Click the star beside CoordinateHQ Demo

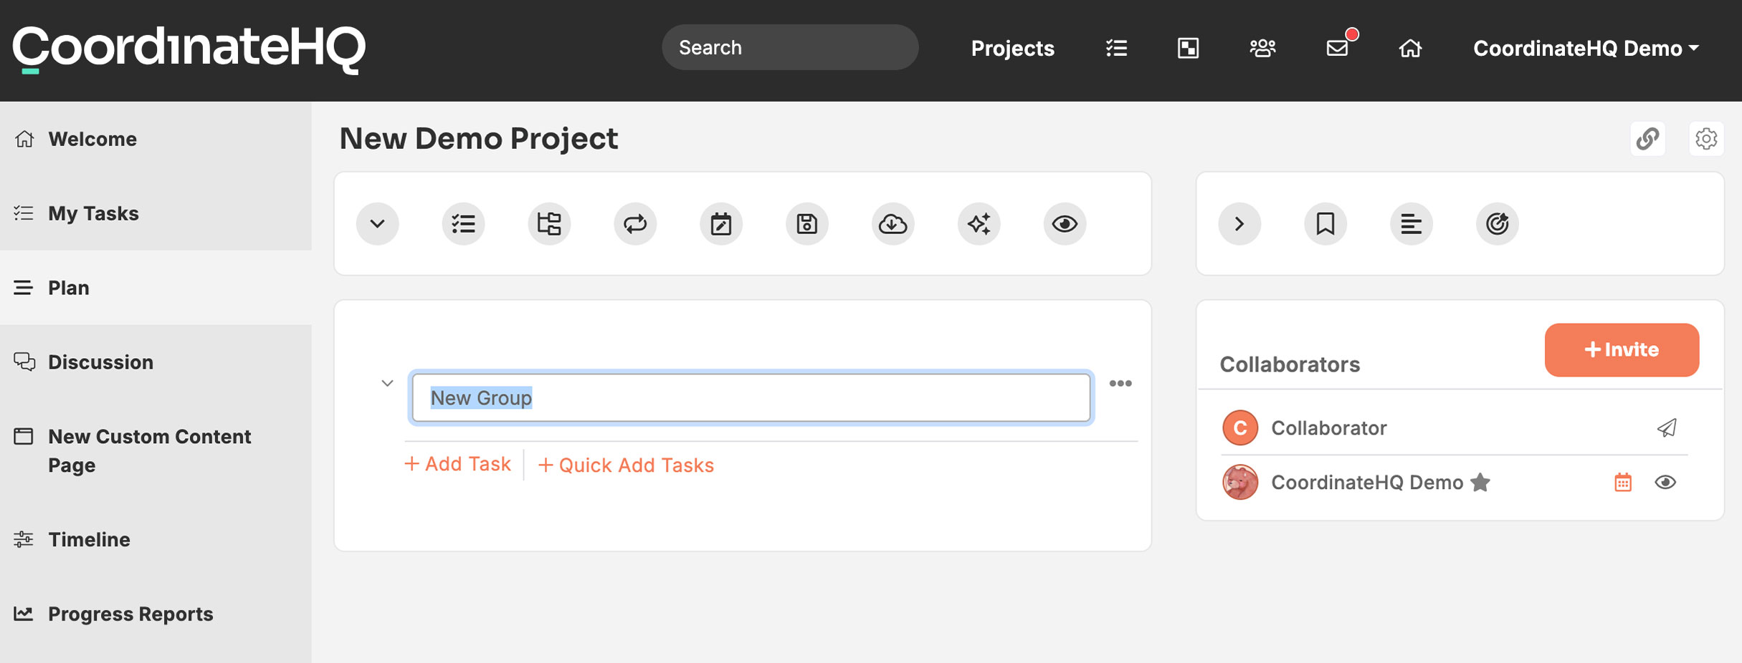point(1480,483)
